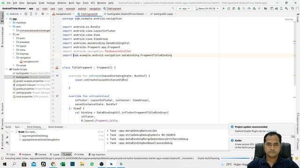Open the Logcat tool window
Viewport: 300px width, 168px height.
coord(54,154)
